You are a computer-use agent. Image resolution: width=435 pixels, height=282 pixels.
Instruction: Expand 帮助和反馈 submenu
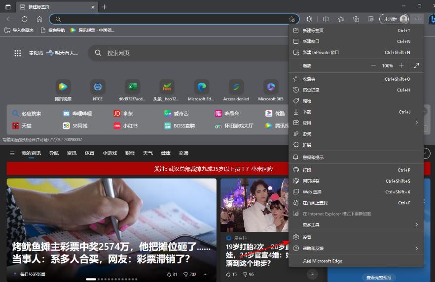click(356, 248)
